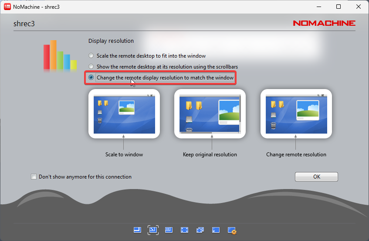The height and width of the screenshot is (241, 369).
Task: Click the NoMachine app icon in title bar
Action: (x=7, y=7)
